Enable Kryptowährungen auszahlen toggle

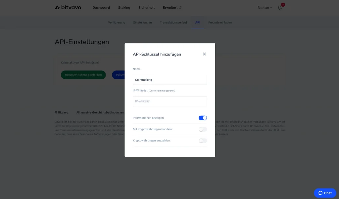[x=203, y=140]
